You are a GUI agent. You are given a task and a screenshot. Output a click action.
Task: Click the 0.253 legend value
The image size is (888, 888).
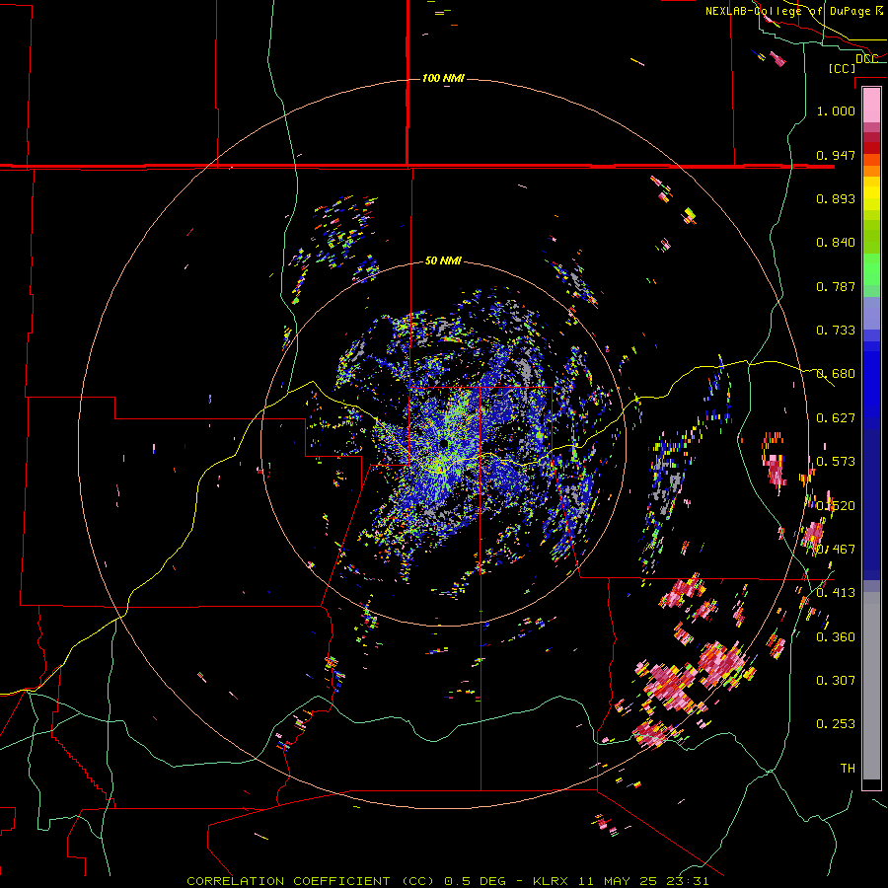click(x=836, y=724)
